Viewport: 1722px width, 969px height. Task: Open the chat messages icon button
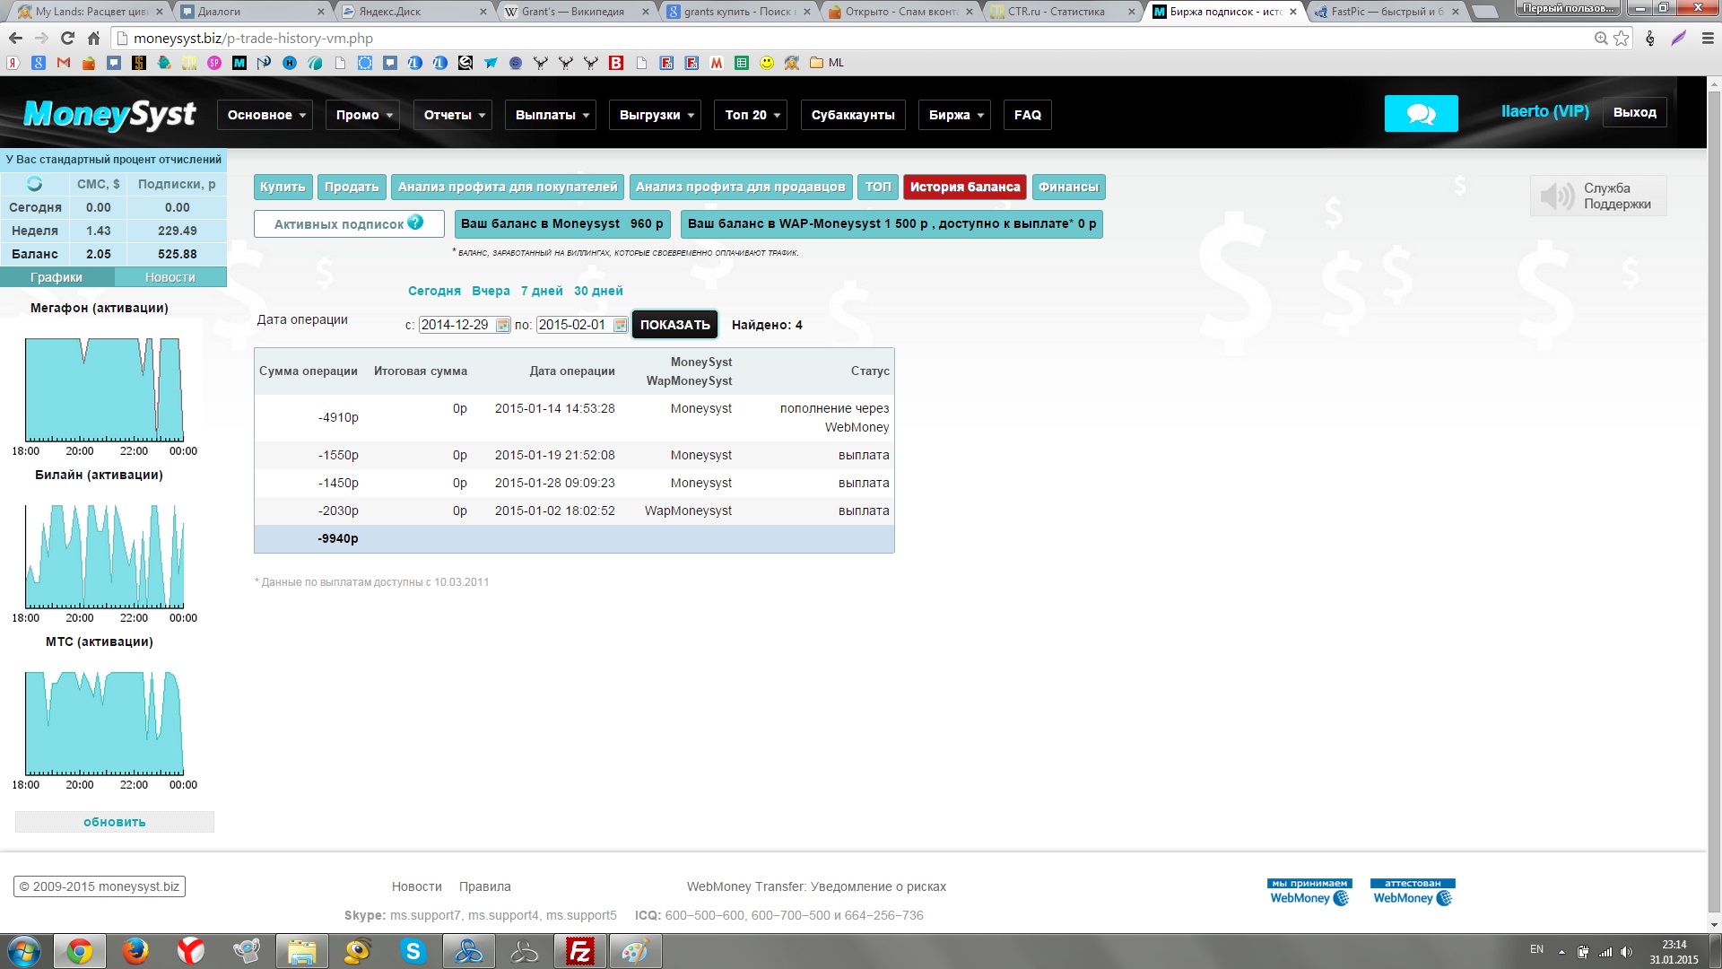coord(1421,114)
